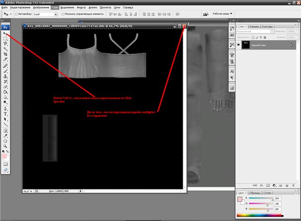This screenshot has height=221, width=301.
Task: Click the Character panel icon in dock
Action: pyautogui.click(x=232, y=71)
